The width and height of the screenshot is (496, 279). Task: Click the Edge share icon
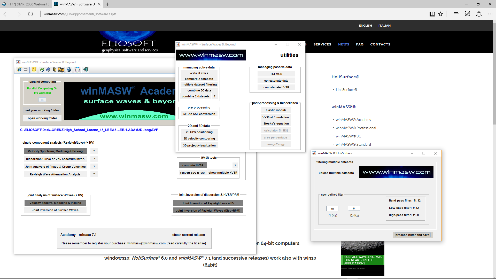(x=479, y=14)
